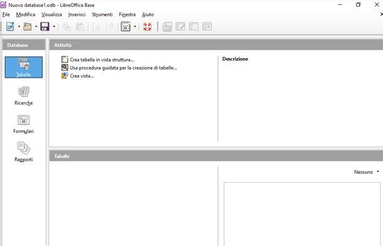This screenshot has width=383, height=246.
Task: Open the Aiuto menu
Action: point(148,14)
